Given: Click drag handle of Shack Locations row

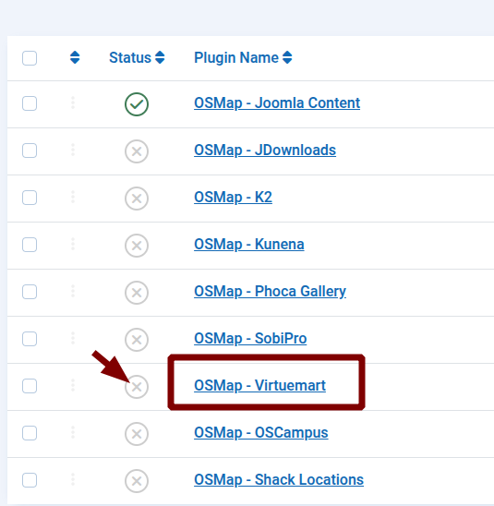Looking at the screenshot, I should [73, 479].
